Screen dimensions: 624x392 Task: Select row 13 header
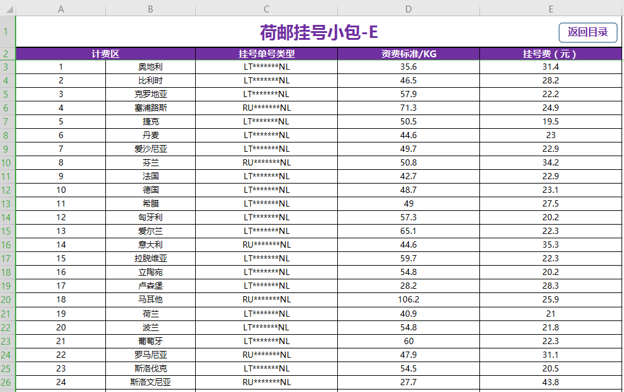pos(7,203)
